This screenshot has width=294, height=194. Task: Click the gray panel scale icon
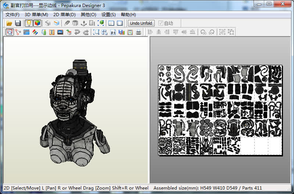(92, 23)
